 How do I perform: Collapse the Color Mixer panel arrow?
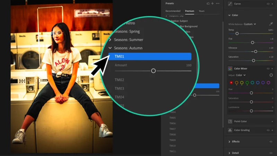(272, 69)
